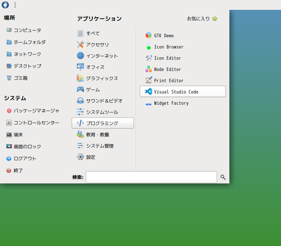
Task: Select the システム管理 category
Action: (103, 146)
